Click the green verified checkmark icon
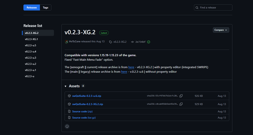 [x=149, y=42]
